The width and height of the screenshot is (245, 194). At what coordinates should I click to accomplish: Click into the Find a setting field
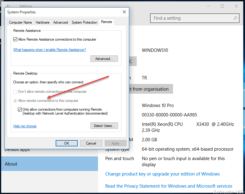pos(191,18)
